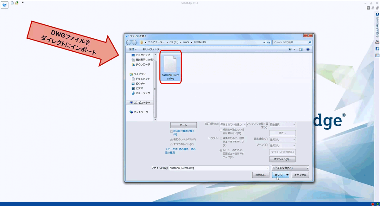This screenshot has height=206, width=380.
Task: Select the すべてのレベル radio button
Action: coord(172,144)
